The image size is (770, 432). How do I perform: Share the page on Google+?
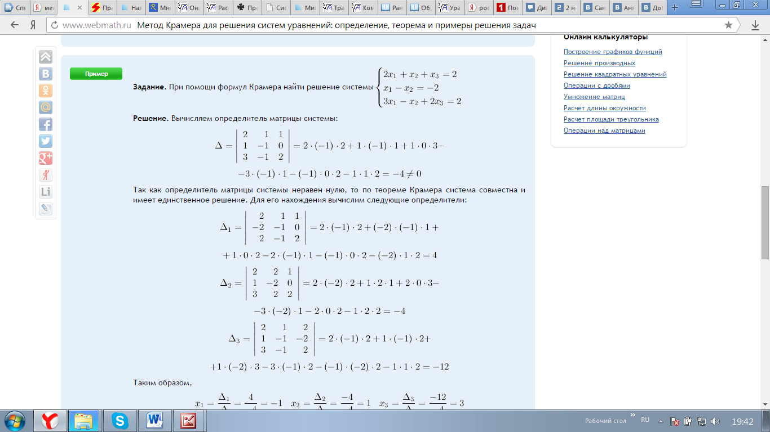(46, 158)
